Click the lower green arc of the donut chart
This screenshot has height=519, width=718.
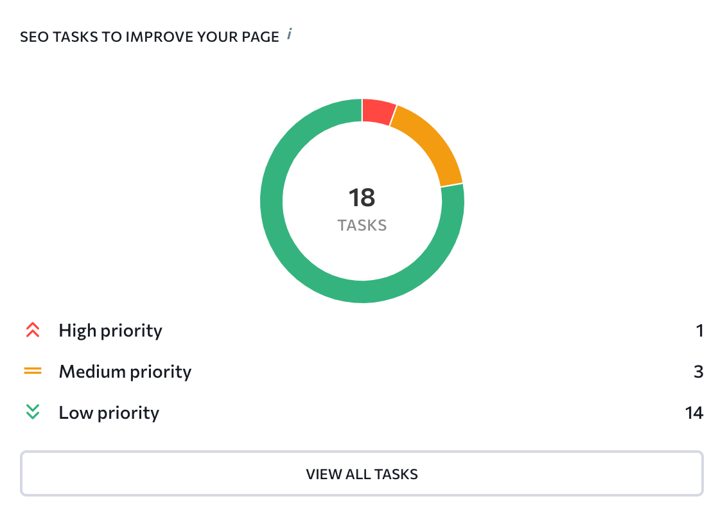point(362,292)
